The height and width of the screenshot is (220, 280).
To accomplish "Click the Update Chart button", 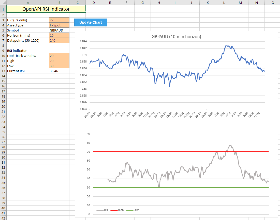I will tap(91, 22).
